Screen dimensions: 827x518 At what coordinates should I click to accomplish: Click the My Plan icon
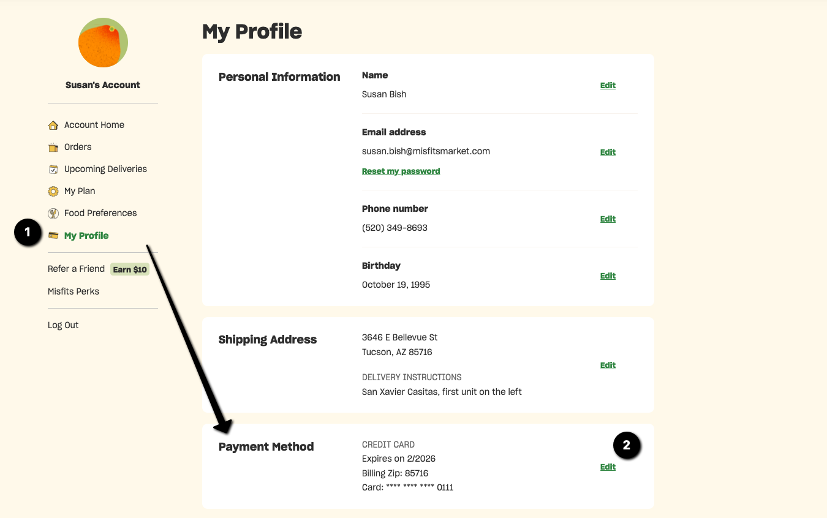pyautogui.click(x=53, y=192)
